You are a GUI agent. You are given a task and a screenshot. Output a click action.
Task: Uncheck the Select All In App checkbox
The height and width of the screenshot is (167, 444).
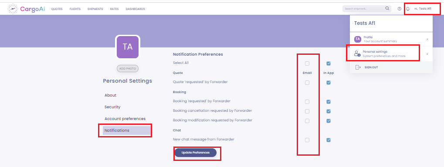tap(329, 63)
